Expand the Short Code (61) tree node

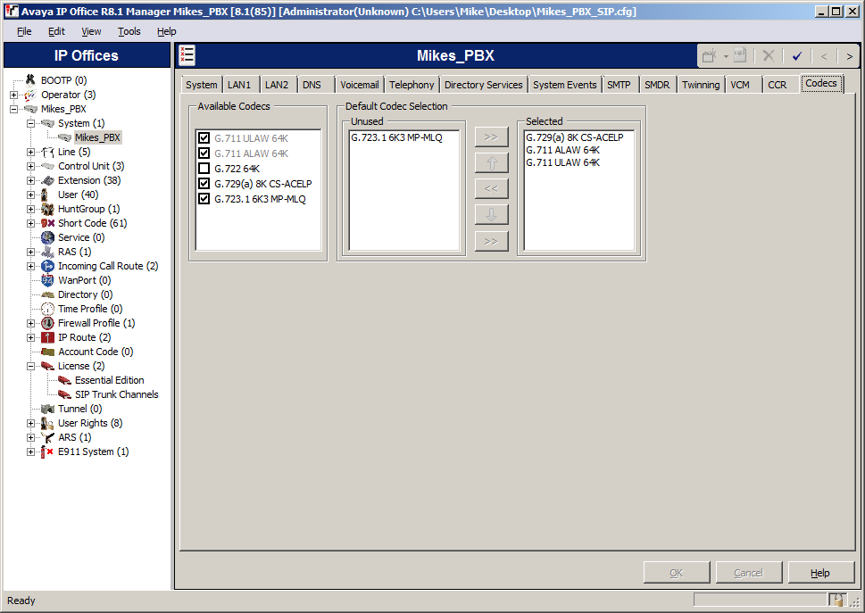pyautogui.click(x=31, y=223)
